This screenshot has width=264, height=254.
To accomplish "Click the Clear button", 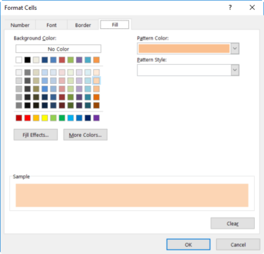I will coord(232,224).
